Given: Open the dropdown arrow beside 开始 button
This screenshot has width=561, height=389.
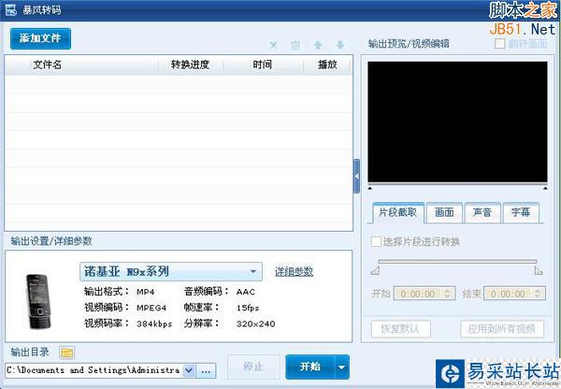Looking at the screenshot, I should (342, 367).
